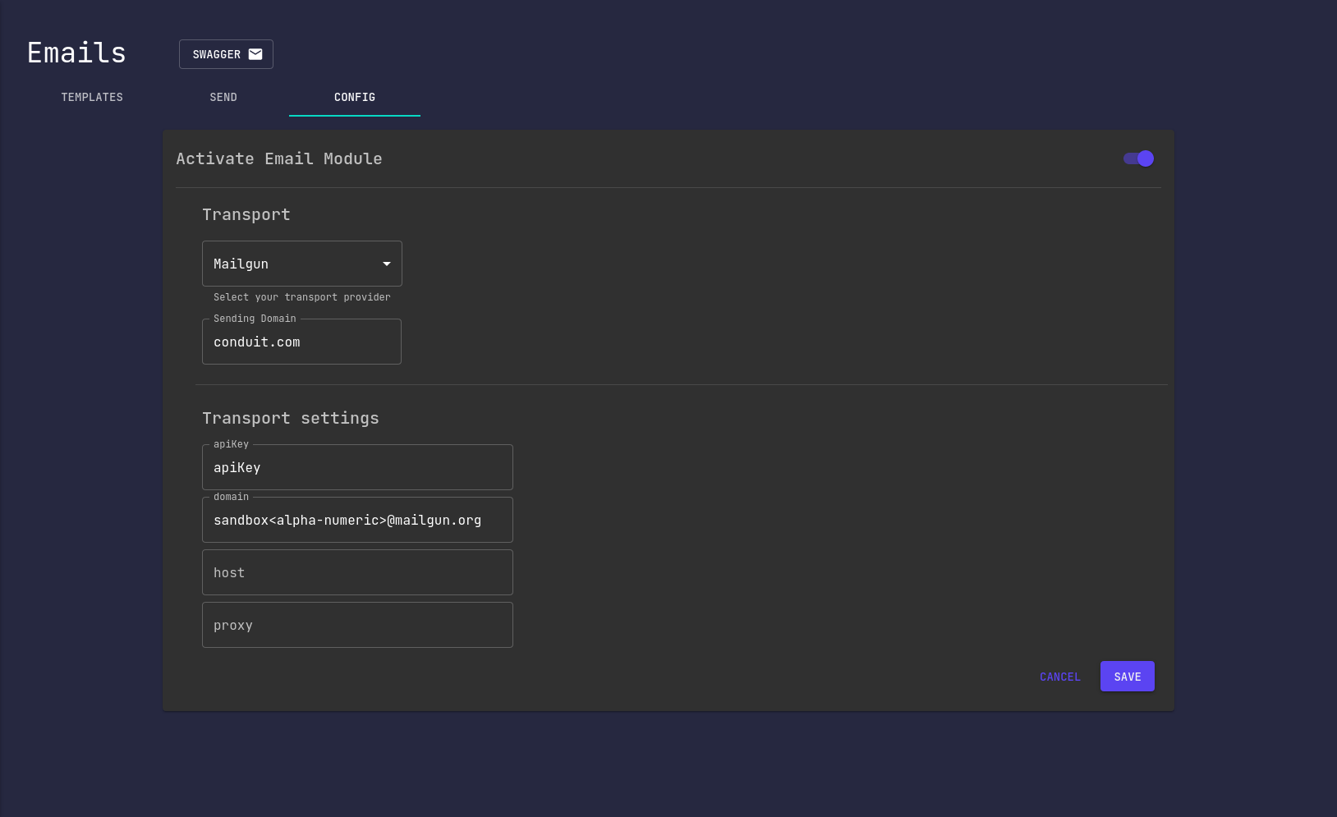Edit the domain sandbox field
The height and width of the screenshot is (817, 1337).
click(x=357, y=520)
